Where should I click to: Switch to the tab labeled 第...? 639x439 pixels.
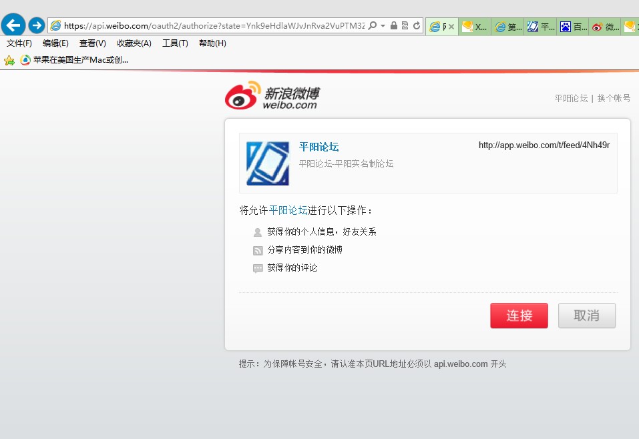tap(507, 27)
